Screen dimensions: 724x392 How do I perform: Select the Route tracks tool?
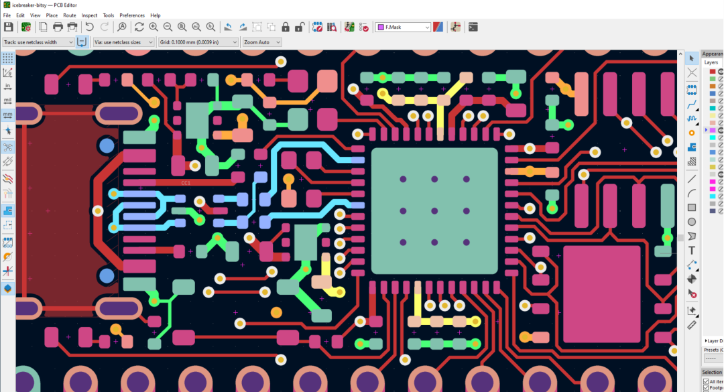pos(692,105)
